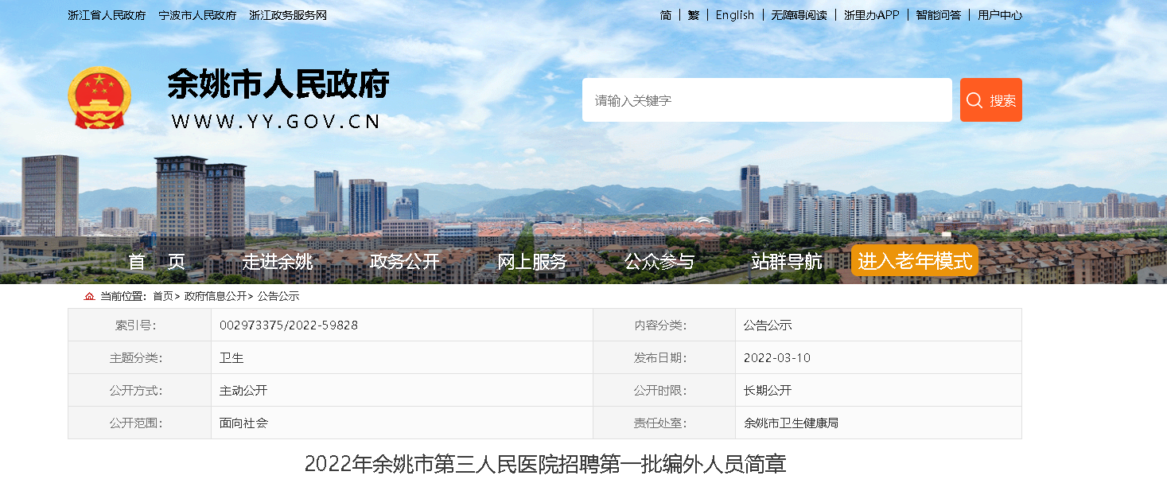
Task: Open the 公众参与 navigation item
Action: pyautogui.click(x=659, y=261)
